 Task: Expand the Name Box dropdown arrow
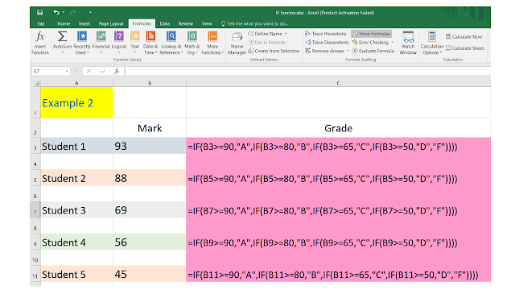point(67,71)
